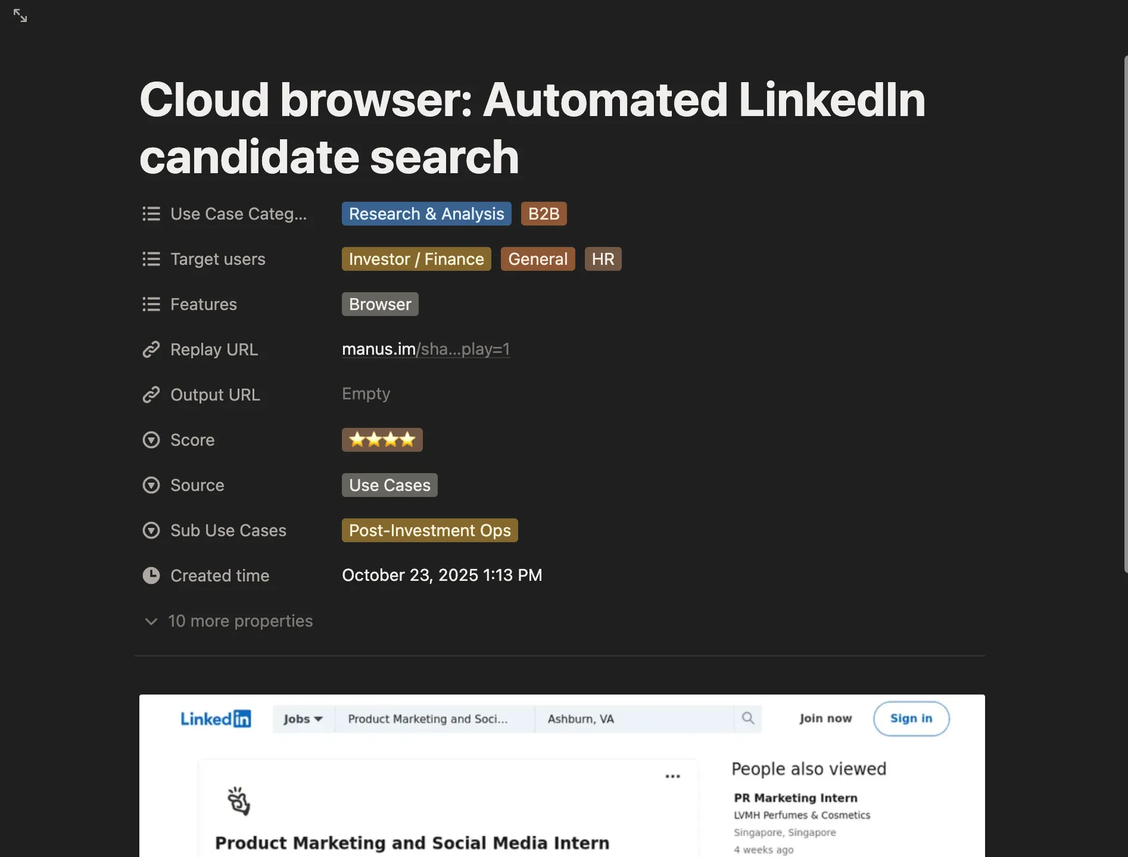The height and width of the screenshot is (857, 1128).
Task: Click the four-star Score badge
Action: click(x=382, y=440)
